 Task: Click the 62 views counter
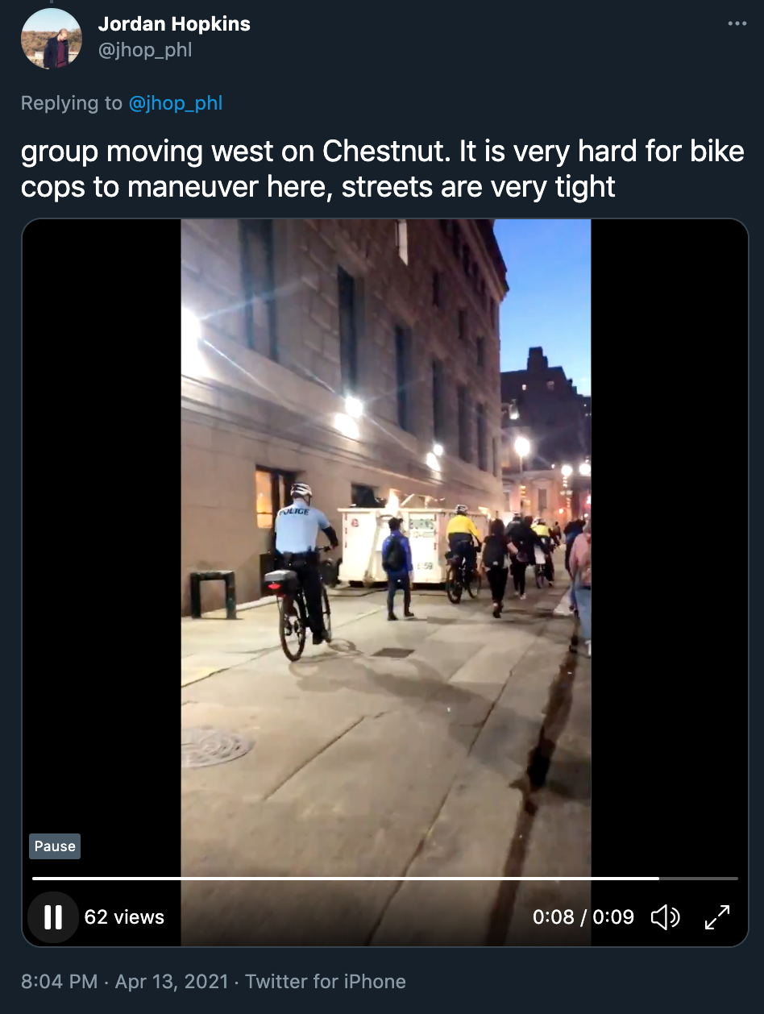(x=124, y=917)
